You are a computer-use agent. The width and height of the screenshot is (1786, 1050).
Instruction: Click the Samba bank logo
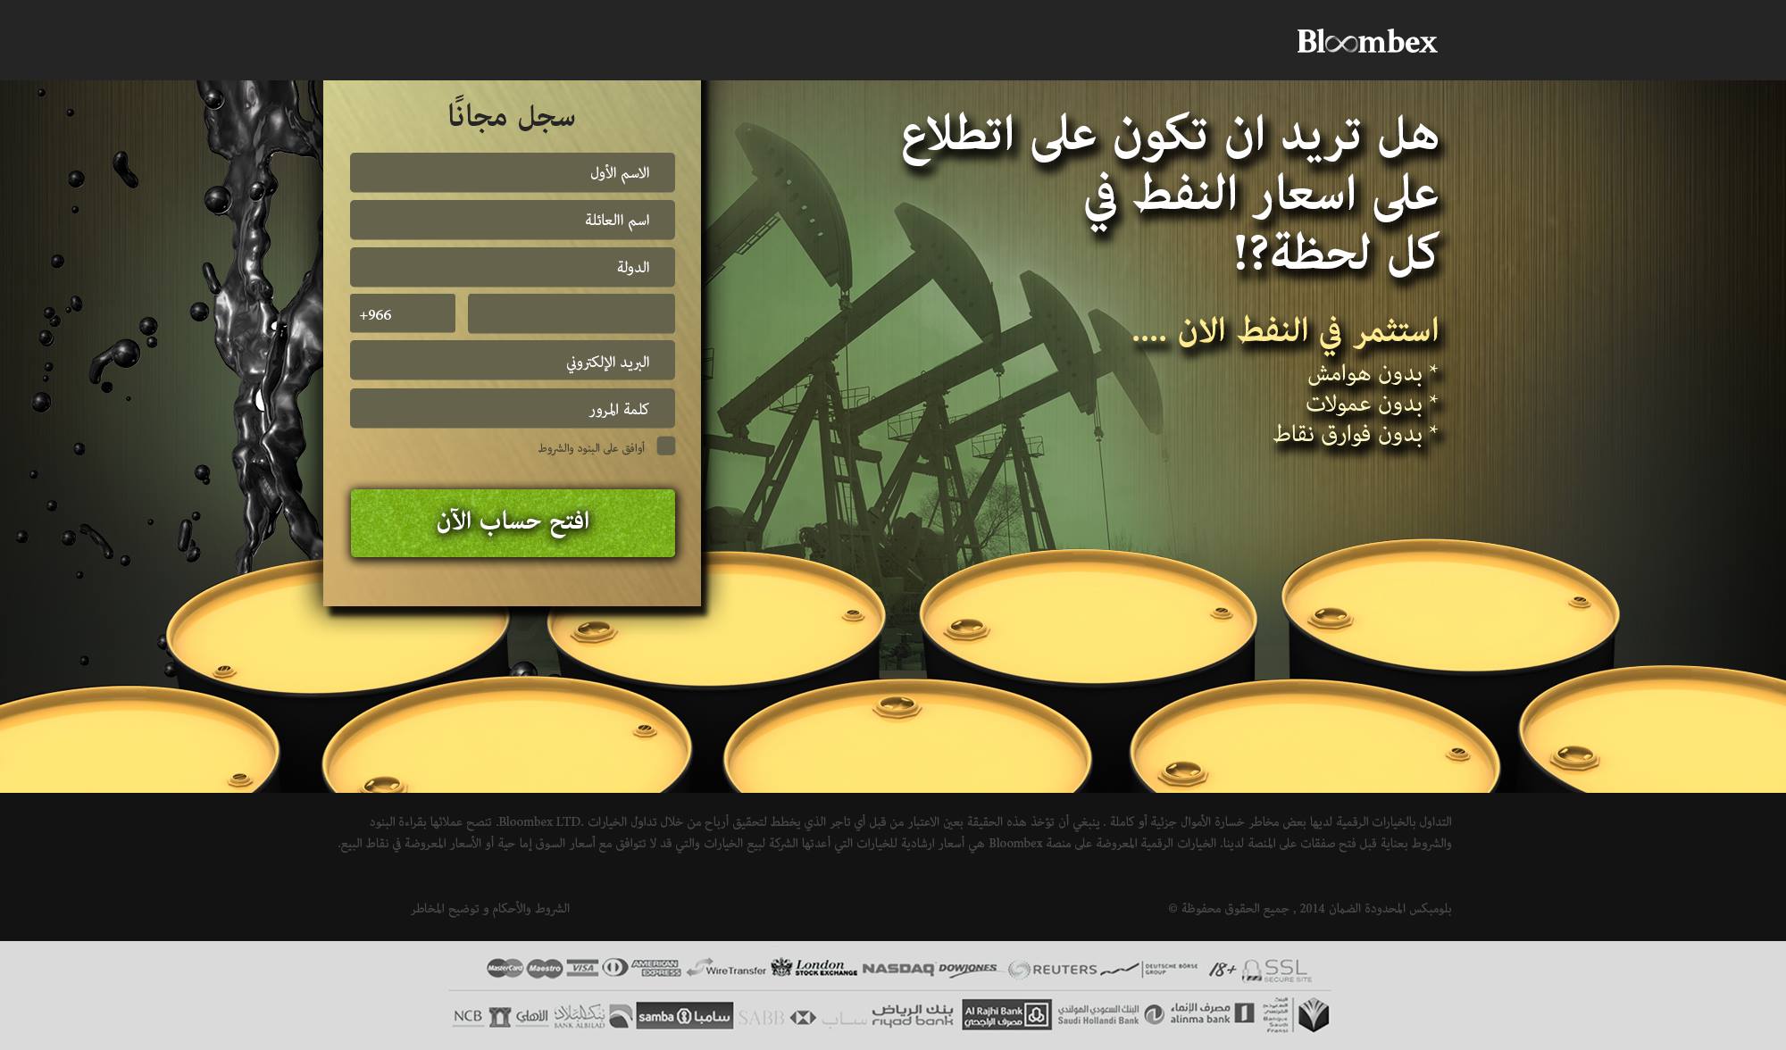click(x=685, y=1016)
